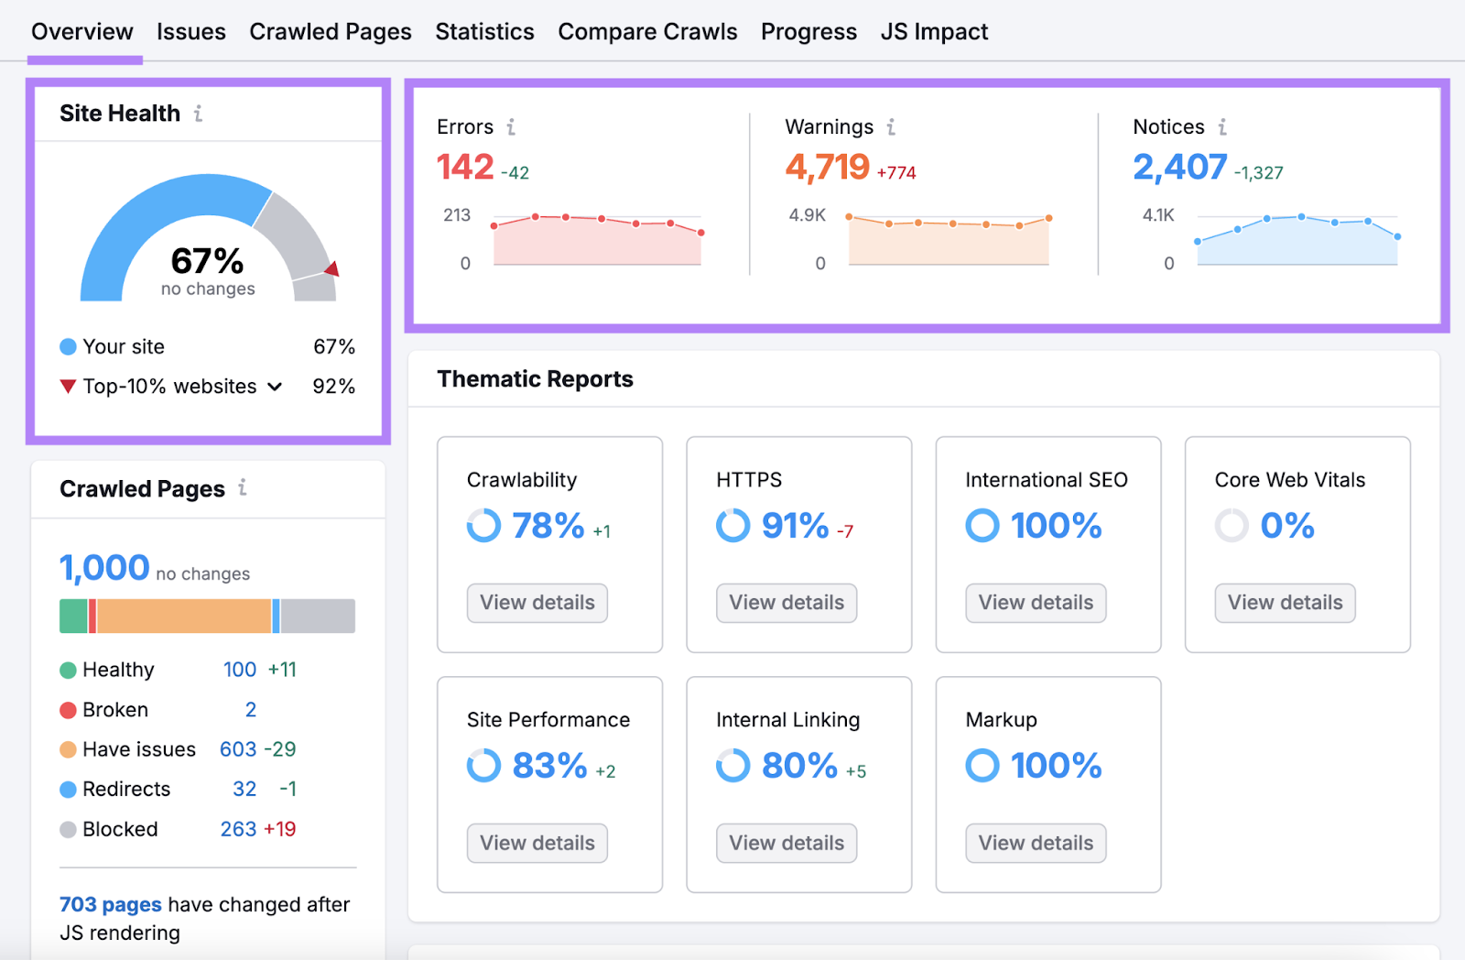Image resolution: width=1465 pixels, height=960 pixels.
Task: Click the blue Redirects legend dot
Action: pyautogui.click(x=68, y=790)
